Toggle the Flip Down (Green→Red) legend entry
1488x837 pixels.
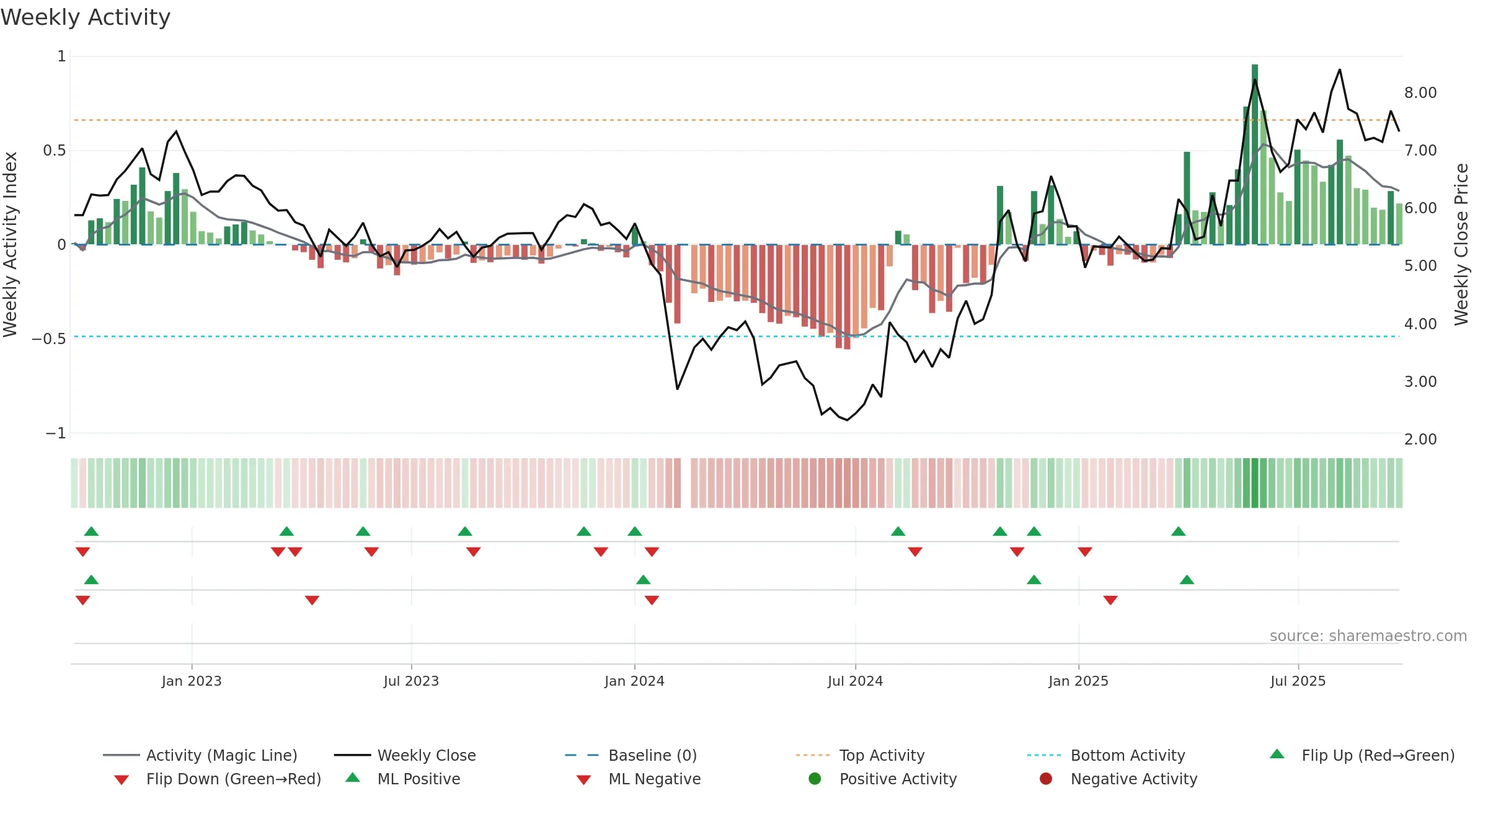[217, 779]
